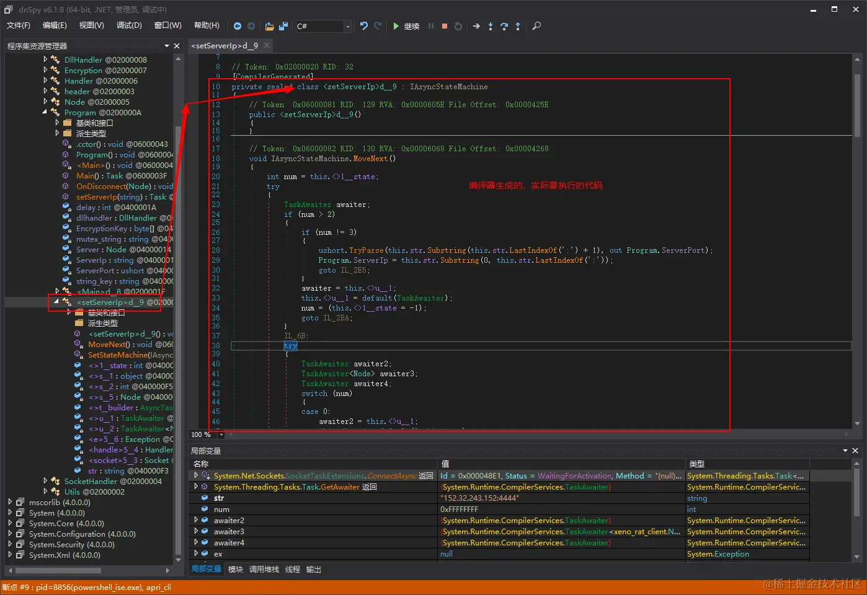Switch to the 调用堆栈 bottom tab
Viewport: 867px width, 595px height.
click(264, 569)
